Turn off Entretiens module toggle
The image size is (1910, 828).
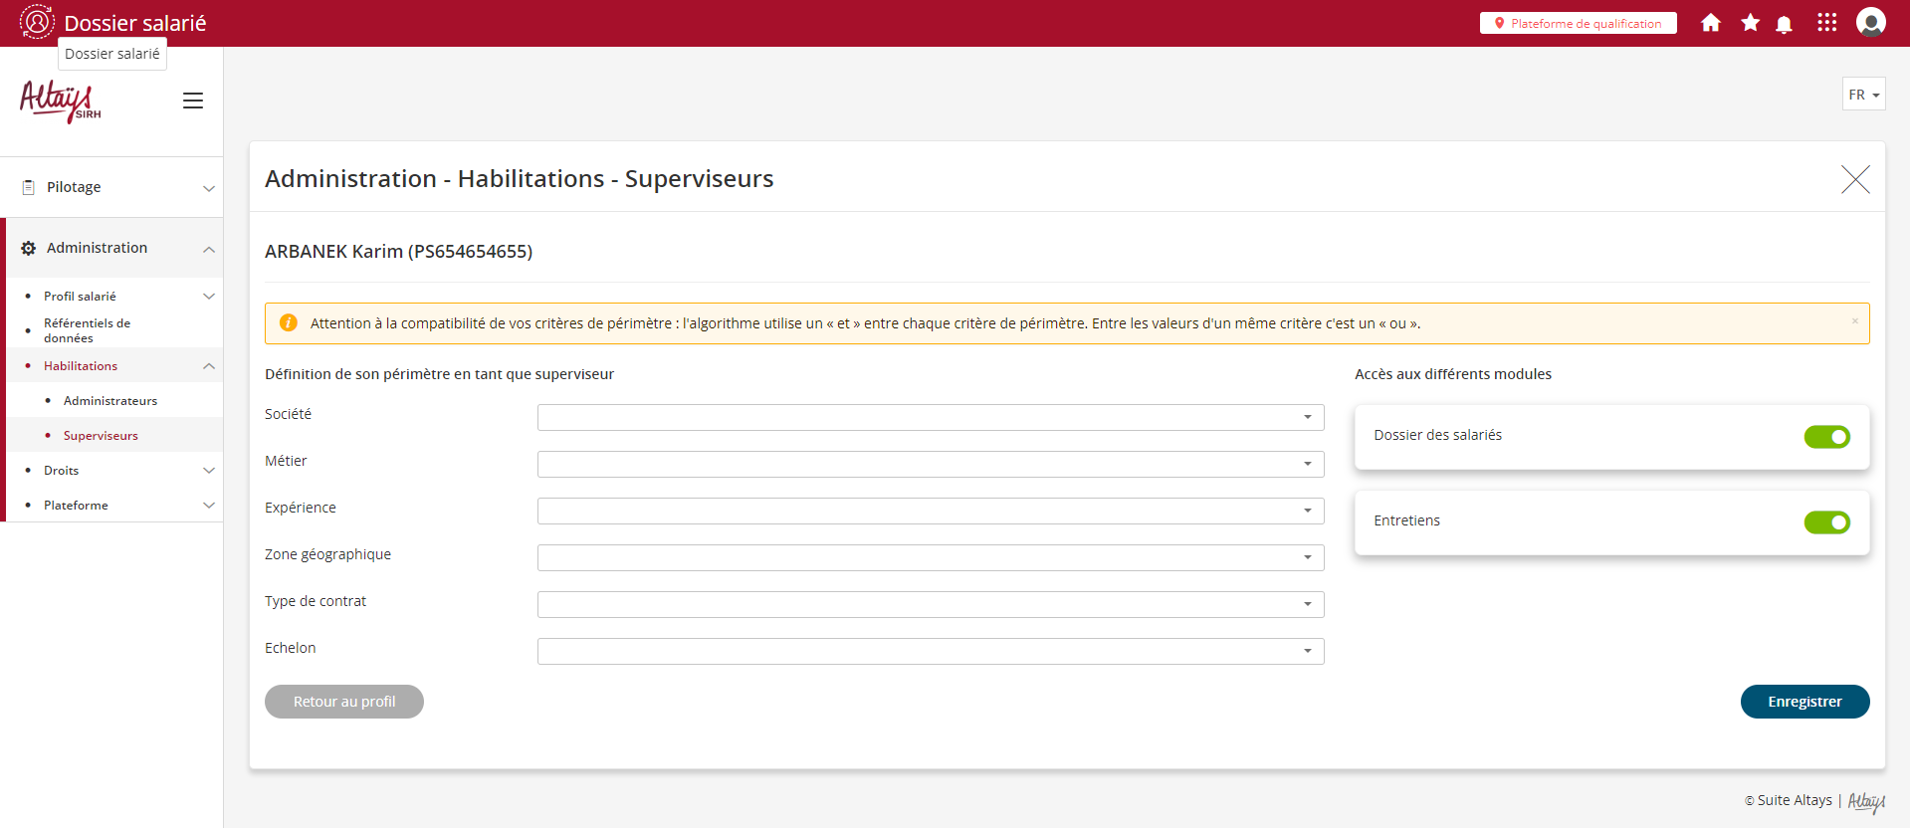(x=1826, y=522)
